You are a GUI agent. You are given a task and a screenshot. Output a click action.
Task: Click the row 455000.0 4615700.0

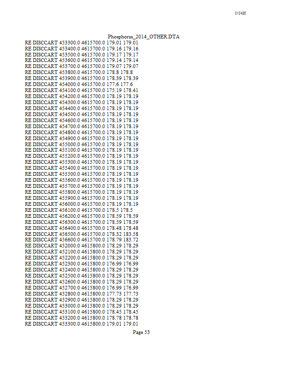tap(81, 144)
